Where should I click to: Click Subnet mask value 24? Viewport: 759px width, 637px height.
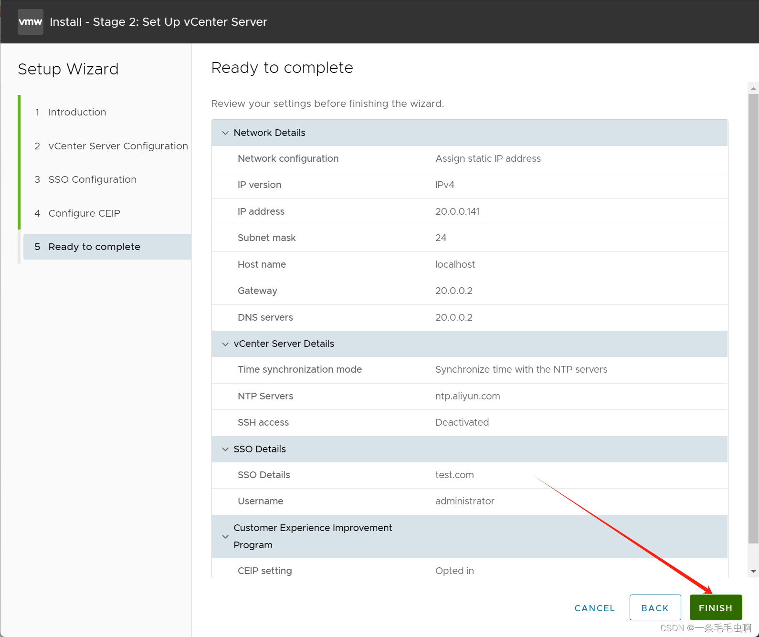[x=441, y=238]
